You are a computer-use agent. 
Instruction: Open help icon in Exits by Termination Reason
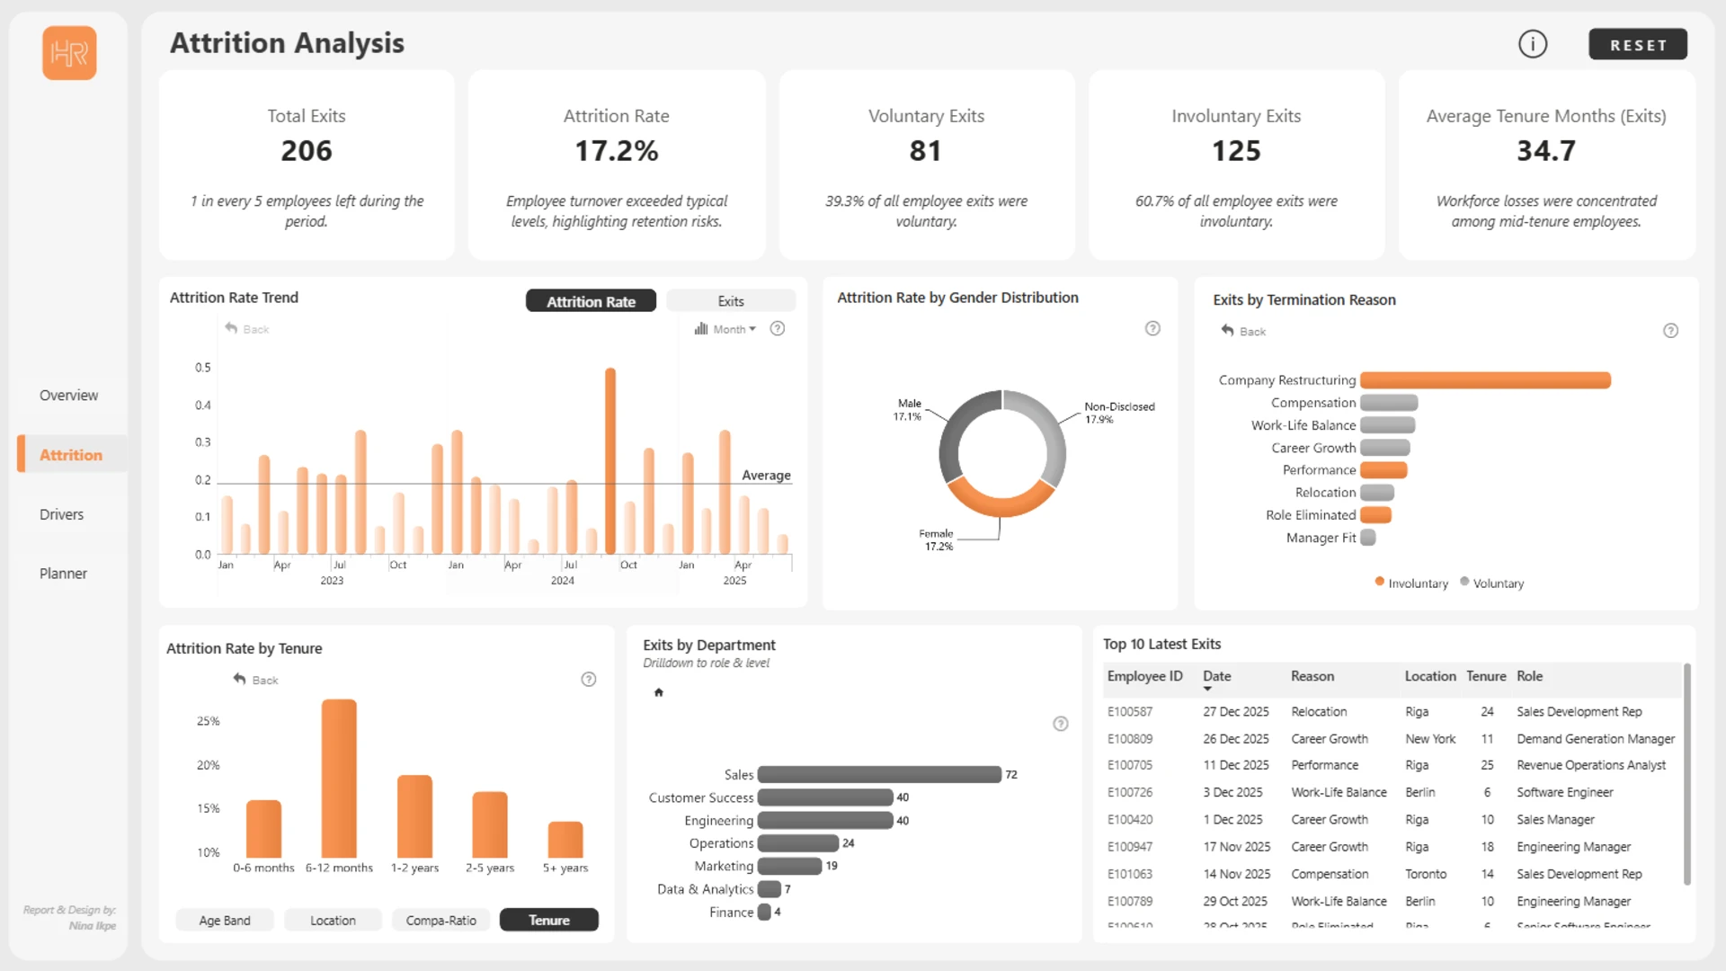tap(1670, 331)
